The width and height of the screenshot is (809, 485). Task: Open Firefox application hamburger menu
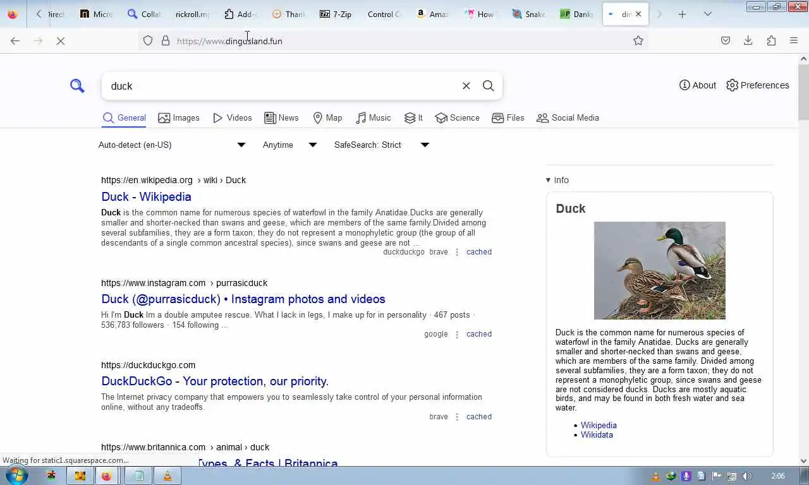point(794,41)
